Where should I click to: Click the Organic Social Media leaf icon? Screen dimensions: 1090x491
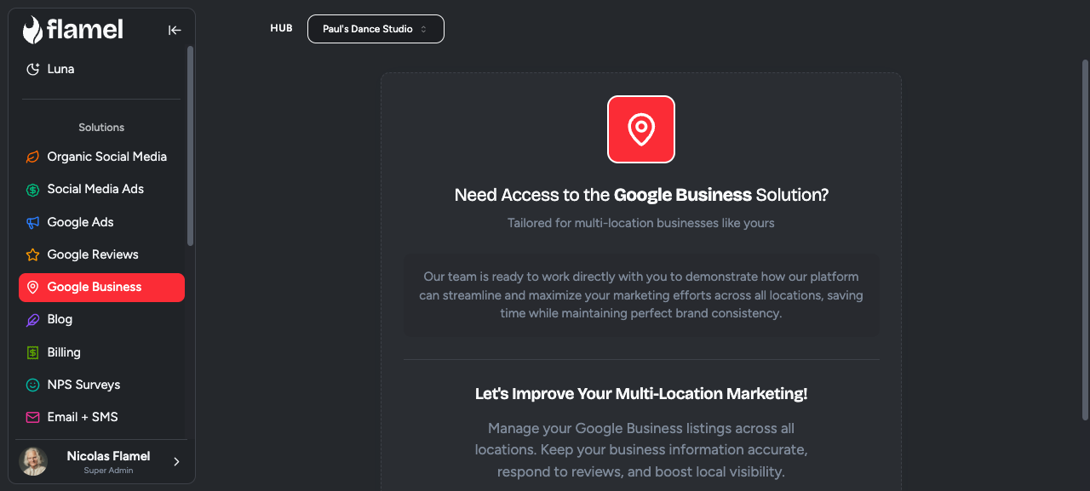[x=33, y=157]
